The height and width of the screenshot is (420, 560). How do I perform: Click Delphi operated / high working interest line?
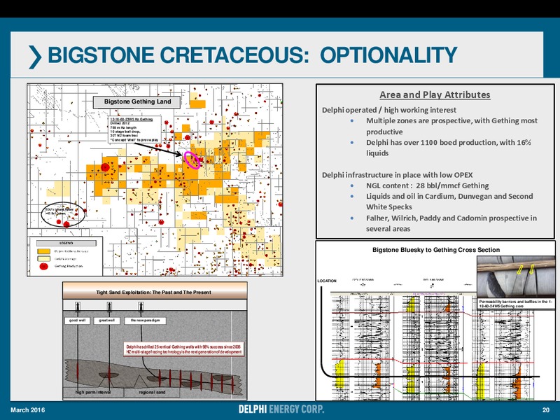(x=389, y=110)
